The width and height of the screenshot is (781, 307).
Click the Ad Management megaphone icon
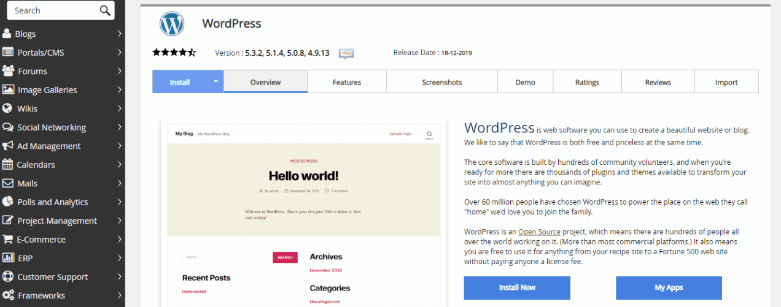tap(7, 146)
